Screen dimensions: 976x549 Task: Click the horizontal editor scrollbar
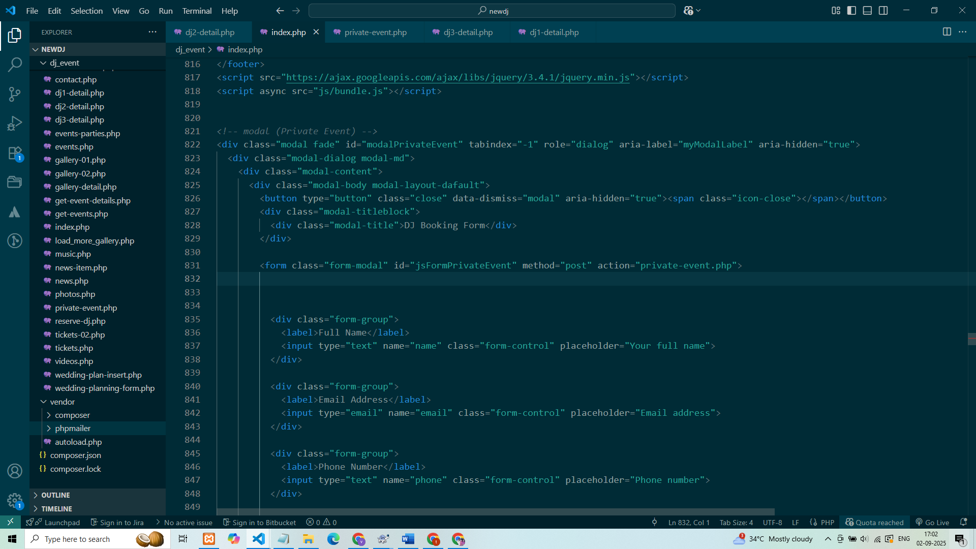pos(496,512)
